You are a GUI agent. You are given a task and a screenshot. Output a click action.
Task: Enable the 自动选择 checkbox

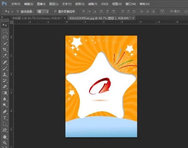pyautogui.click(x=18, y=11)
